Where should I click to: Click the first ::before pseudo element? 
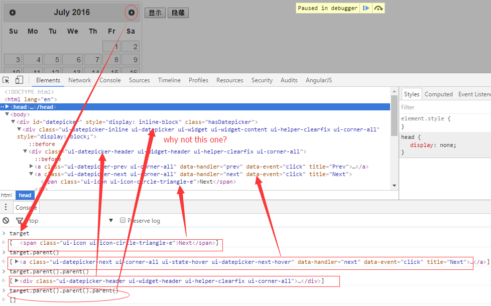tap(42, 144)
